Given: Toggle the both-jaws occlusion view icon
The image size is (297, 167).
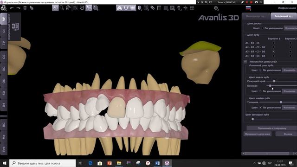Looking at the screenshot, I should point(133,8).
